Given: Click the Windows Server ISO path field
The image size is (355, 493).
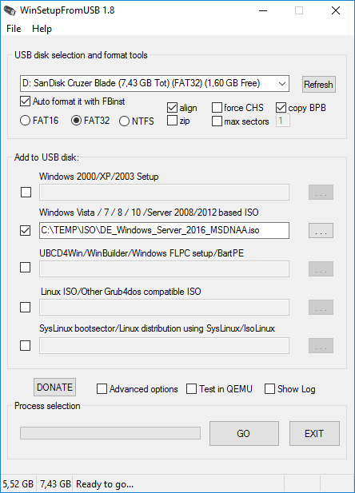Looking at the screenshot, I should click(164, 230).
